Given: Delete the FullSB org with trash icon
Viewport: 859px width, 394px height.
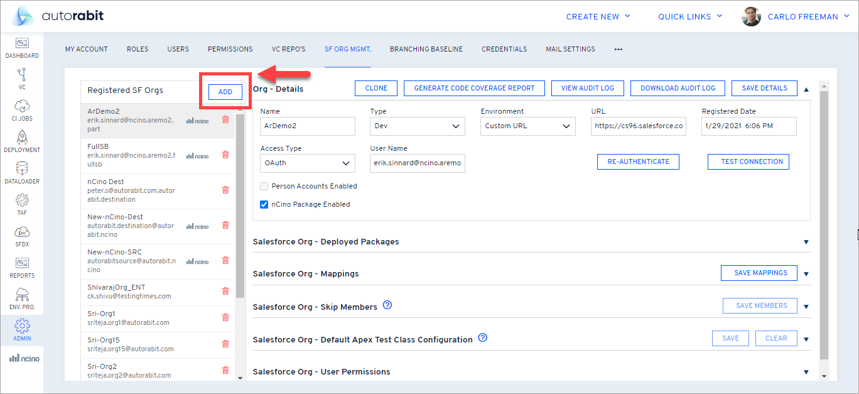Looking at the screenshot, I should (225, 155).
